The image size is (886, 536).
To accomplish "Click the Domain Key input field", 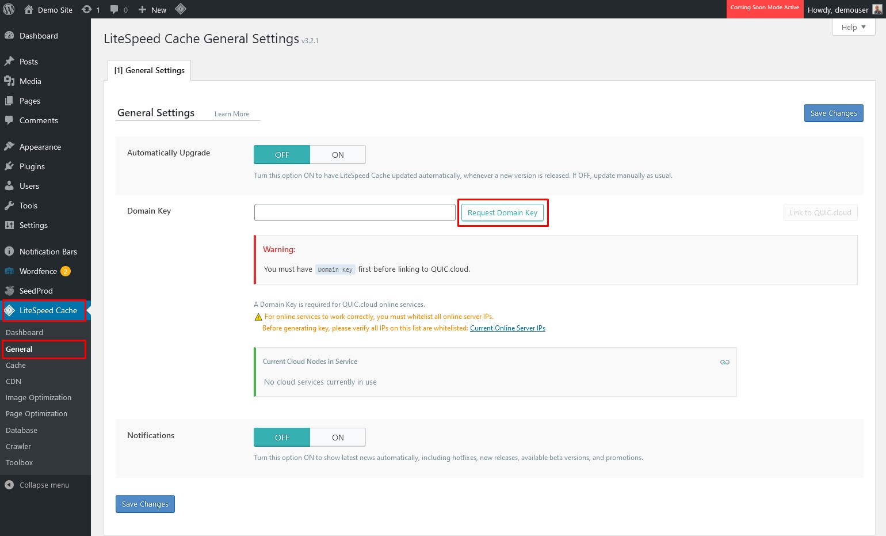I will (x=355, y=212).
